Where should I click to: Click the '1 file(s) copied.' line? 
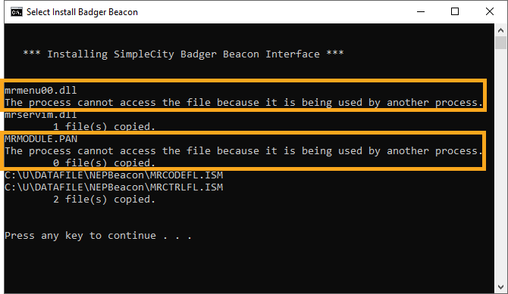click(x=105, y=127)
